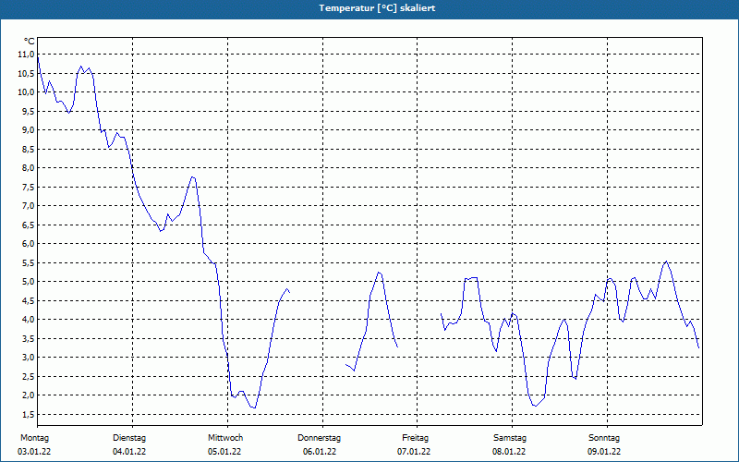Click the date 09.01.22

coord(604,452)
